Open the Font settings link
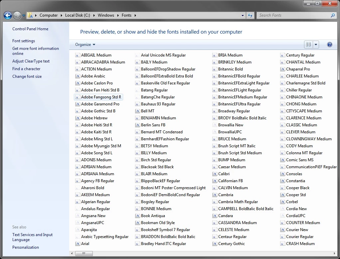 [24, 41]
